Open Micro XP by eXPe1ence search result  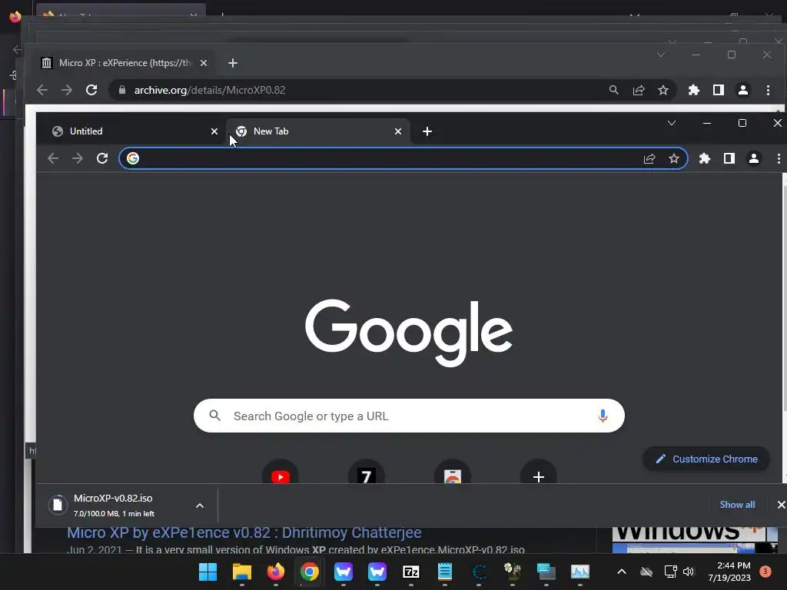[244, 533]
